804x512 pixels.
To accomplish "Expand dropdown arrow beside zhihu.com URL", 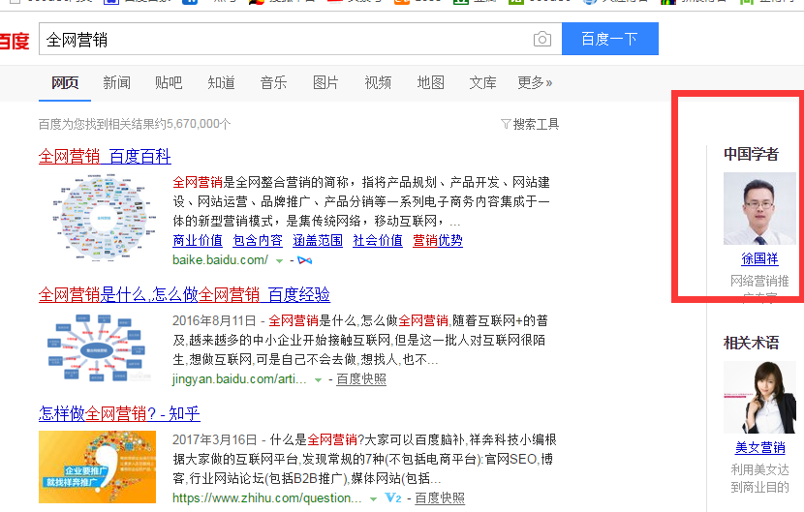I will 373,499.
